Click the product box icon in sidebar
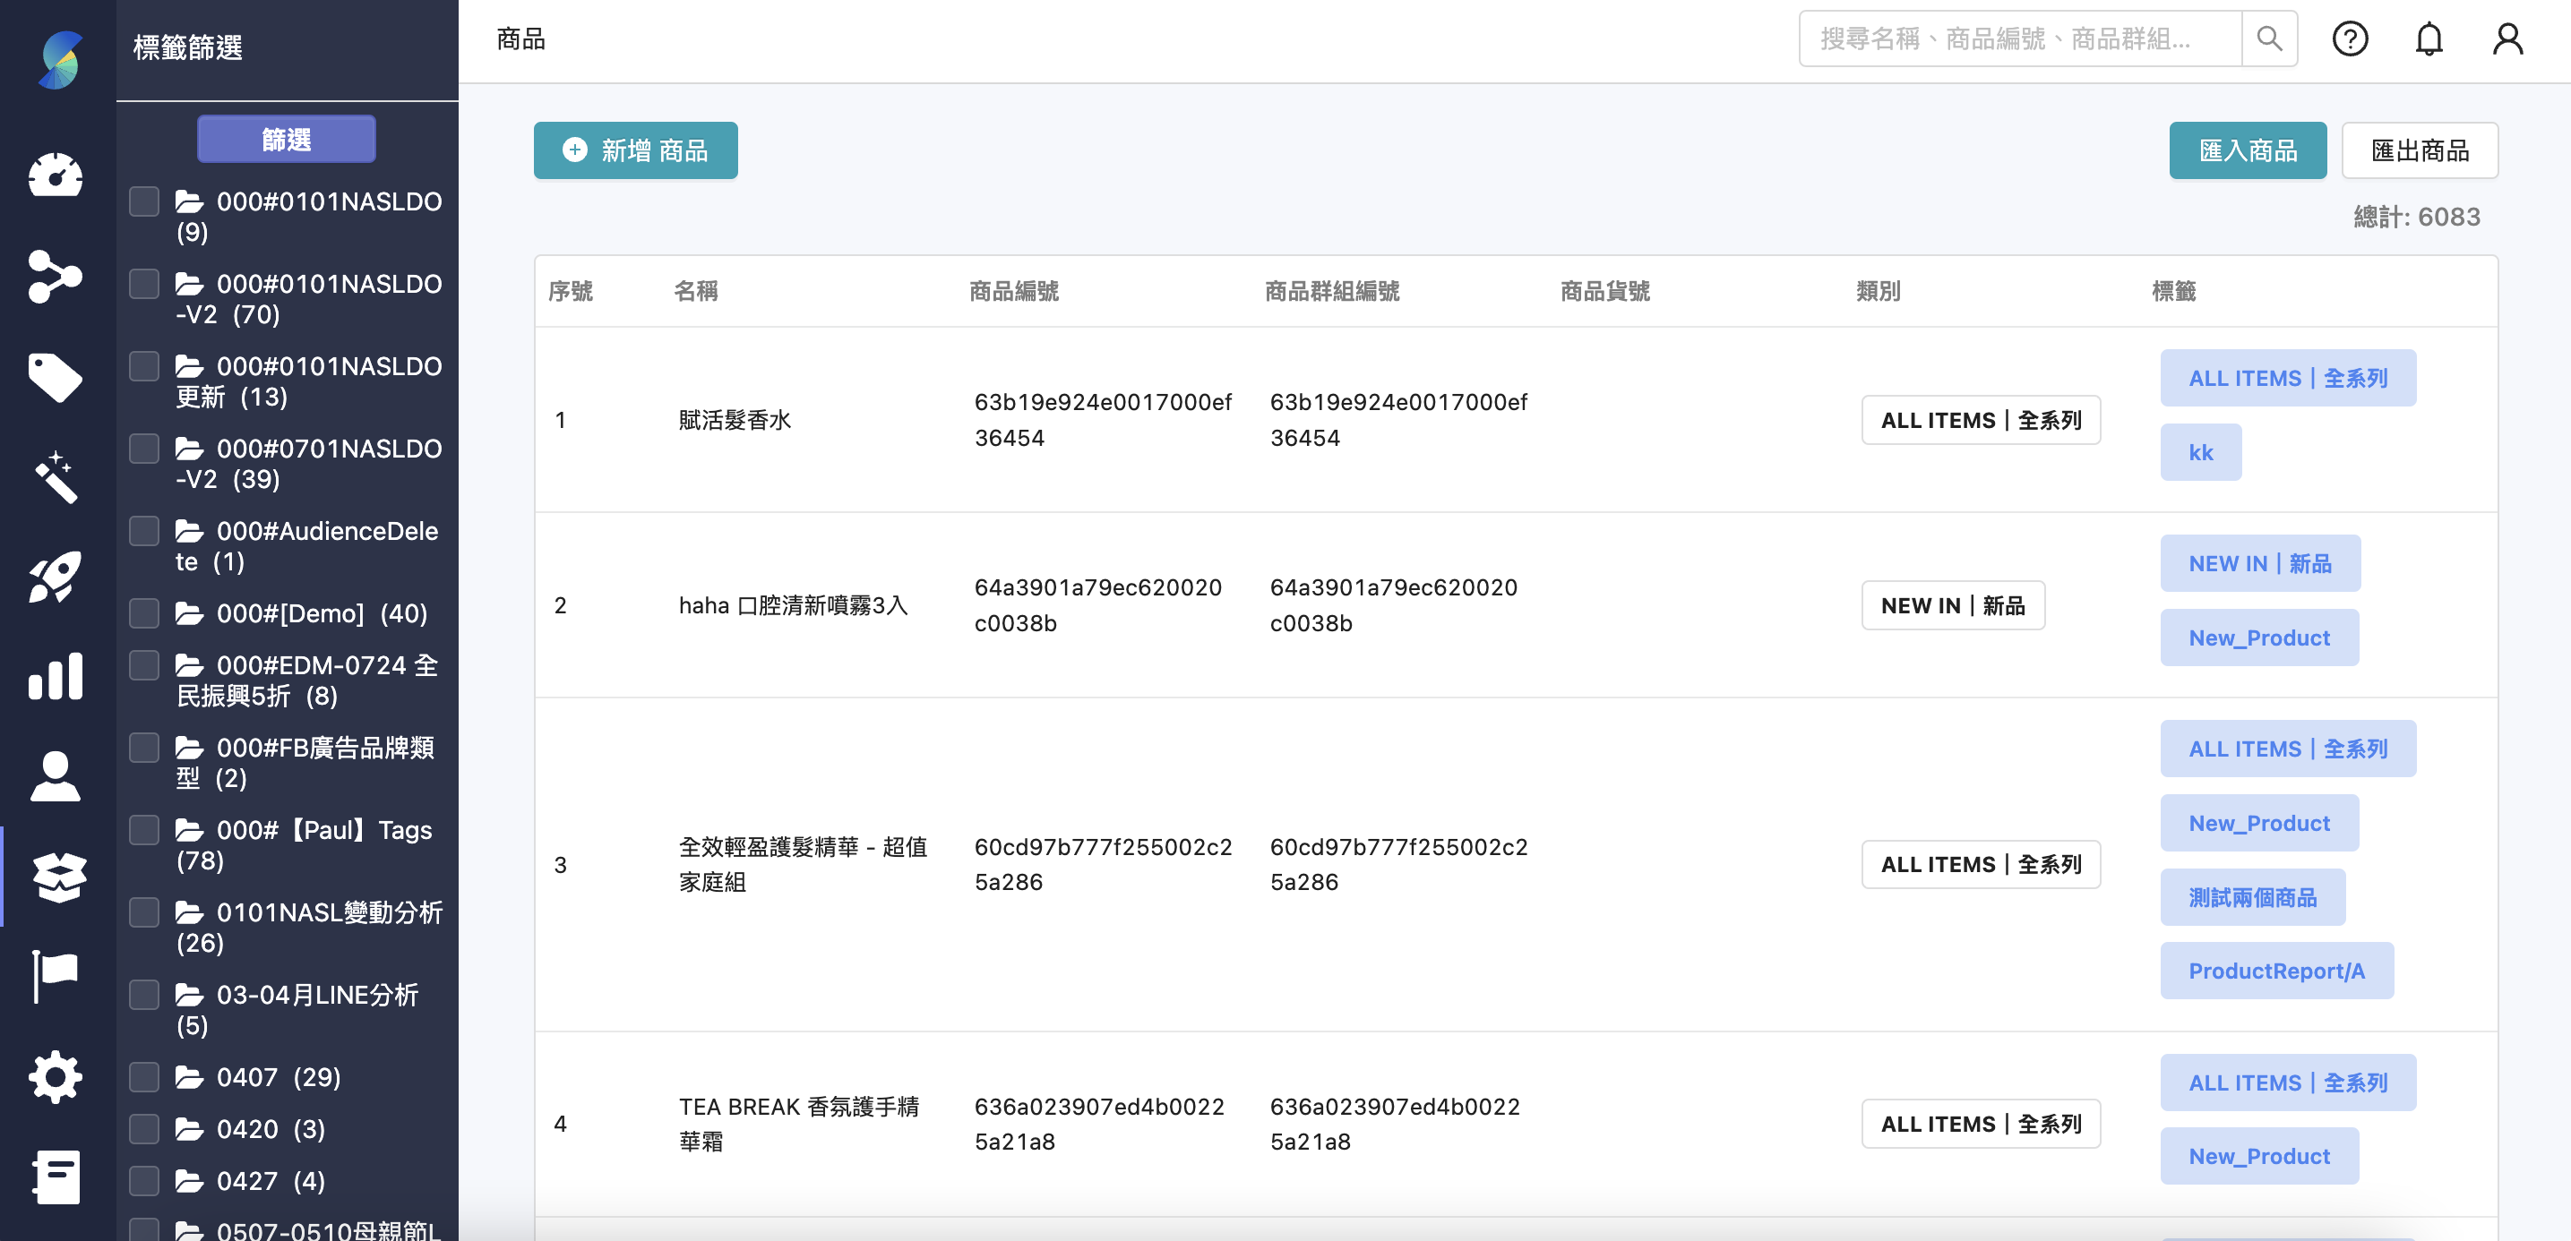This screenshot has height=1241, width=2571. tap(55, 877)
